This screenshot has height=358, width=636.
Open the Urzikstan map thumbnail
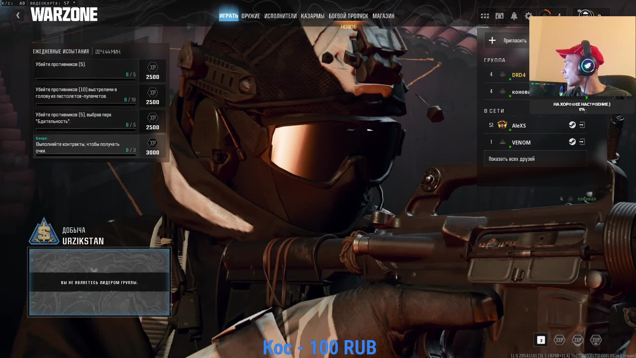point(99,282)
